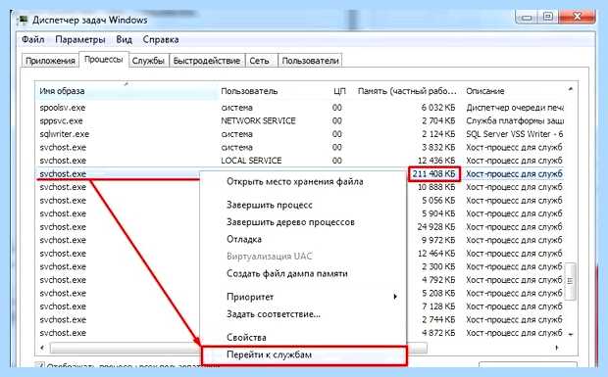The image size is (608, 377).
Task: Click the Task Manager icon in title bar
Action: pos(24,20)
